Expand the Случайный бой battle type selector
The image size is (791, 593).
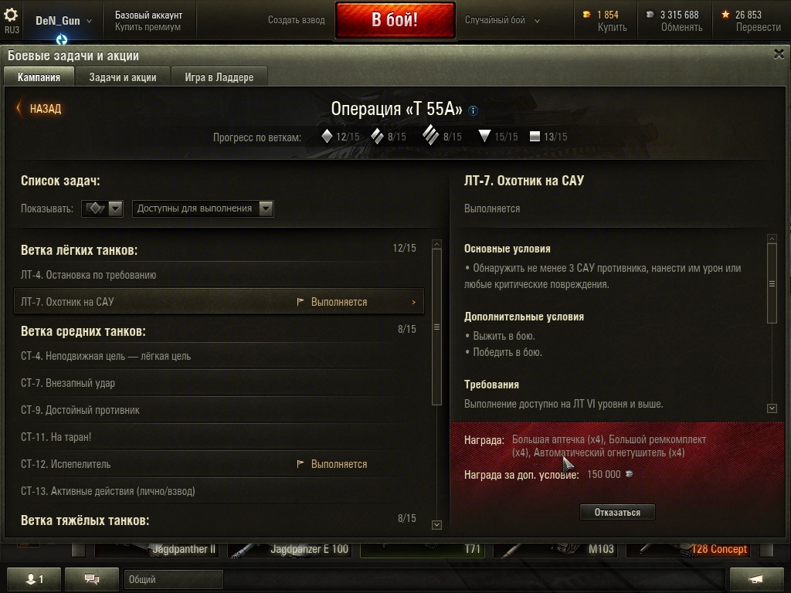(502, 20)
